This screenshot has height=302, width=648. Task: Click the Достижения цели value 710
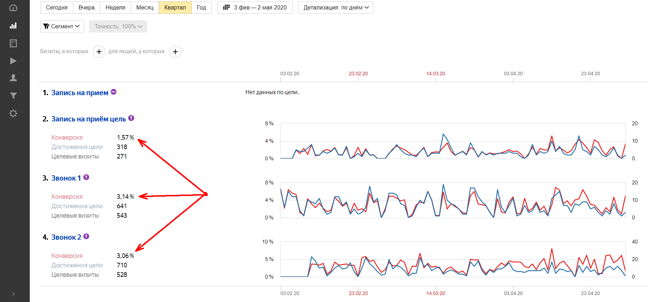(x=122, y=265)
